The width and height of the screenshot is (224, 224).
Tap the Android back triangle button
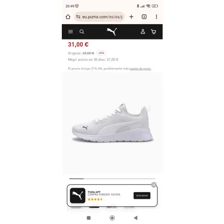click(x=136, y=218)
